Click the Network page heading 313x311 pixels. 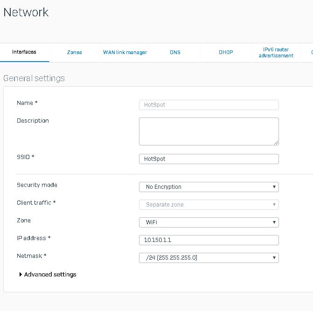click(x=26, y=12)
